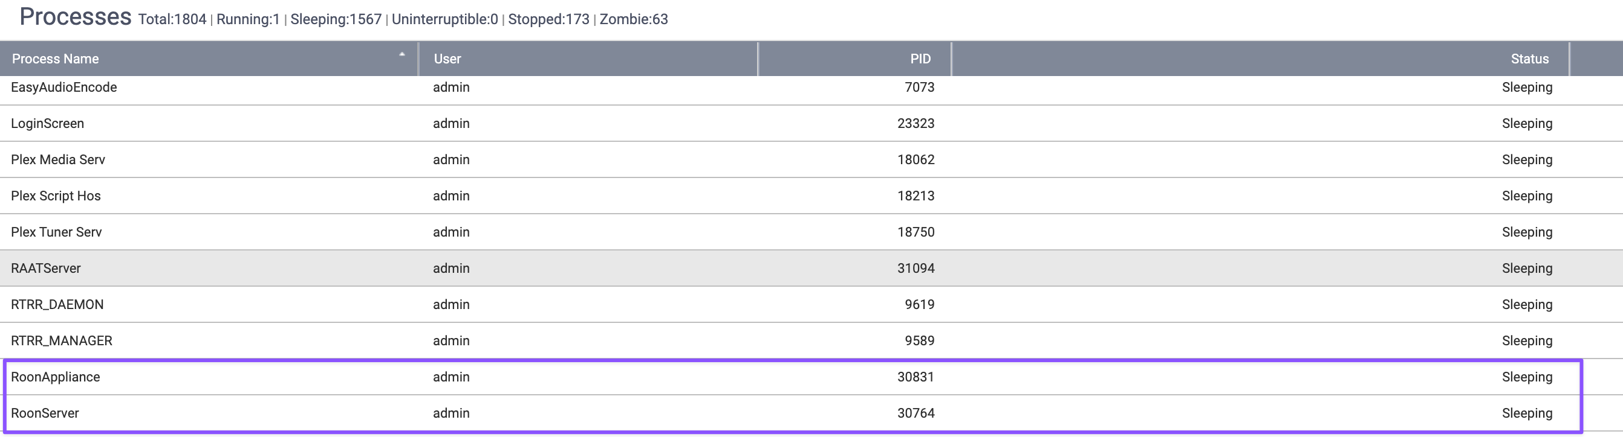The image size is (1623, 437).
Task: Click the sort arrow in Process Name header
Action: [x=402, y=55]
